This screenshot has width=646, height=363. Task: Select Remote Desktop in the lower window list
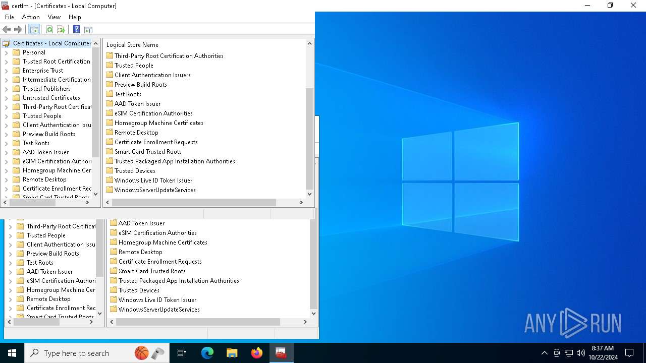[x=140, y=252]
